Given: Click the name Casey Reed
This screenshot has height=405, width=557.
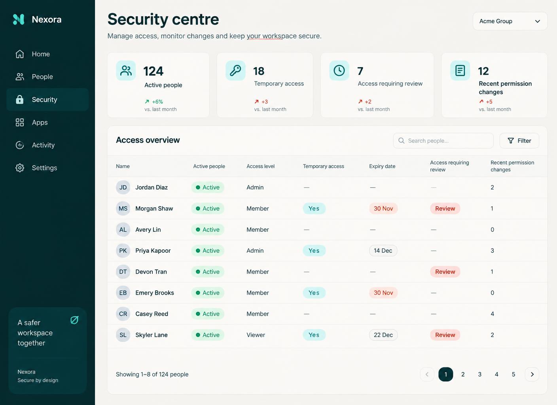Looking at the screenshot, I should [152, 314].
